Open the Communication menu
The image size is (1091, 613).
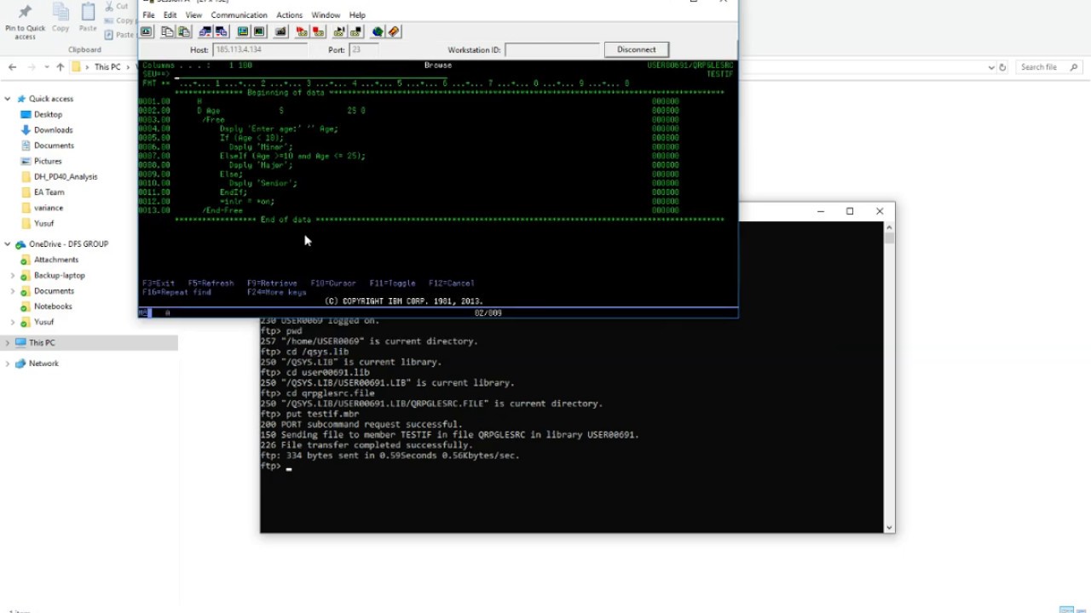239,14
